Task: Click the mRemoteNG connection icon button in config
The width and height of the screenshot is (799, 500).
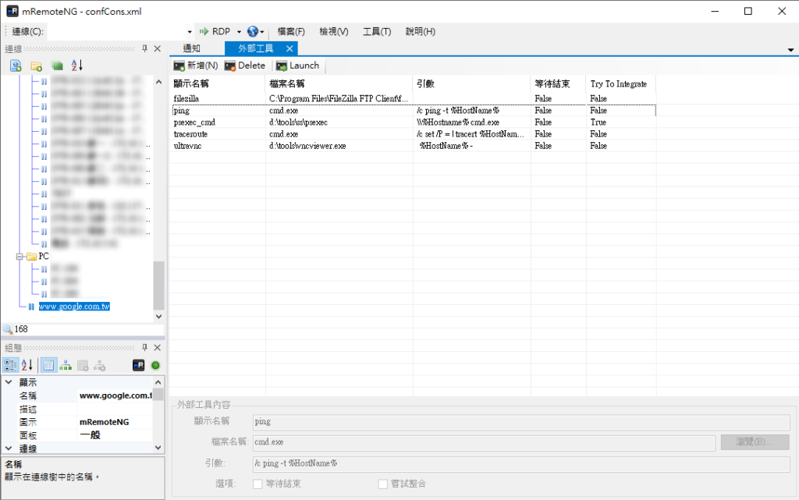Action: click(x=139, y=365)
